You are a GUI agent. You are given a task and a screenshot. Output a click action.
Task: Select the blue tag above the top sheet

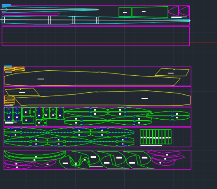pos(6,5)
